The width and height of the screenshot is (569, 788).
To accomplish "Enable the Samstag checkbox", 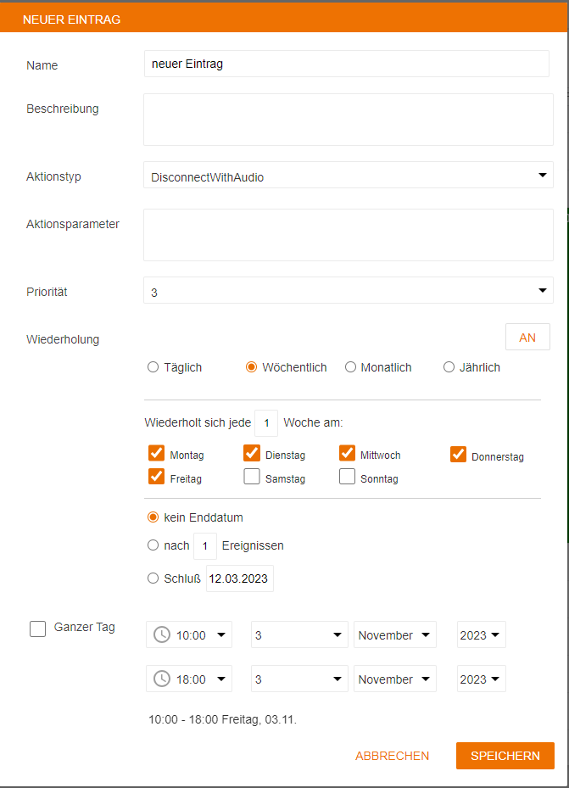I will click(252, 477).
